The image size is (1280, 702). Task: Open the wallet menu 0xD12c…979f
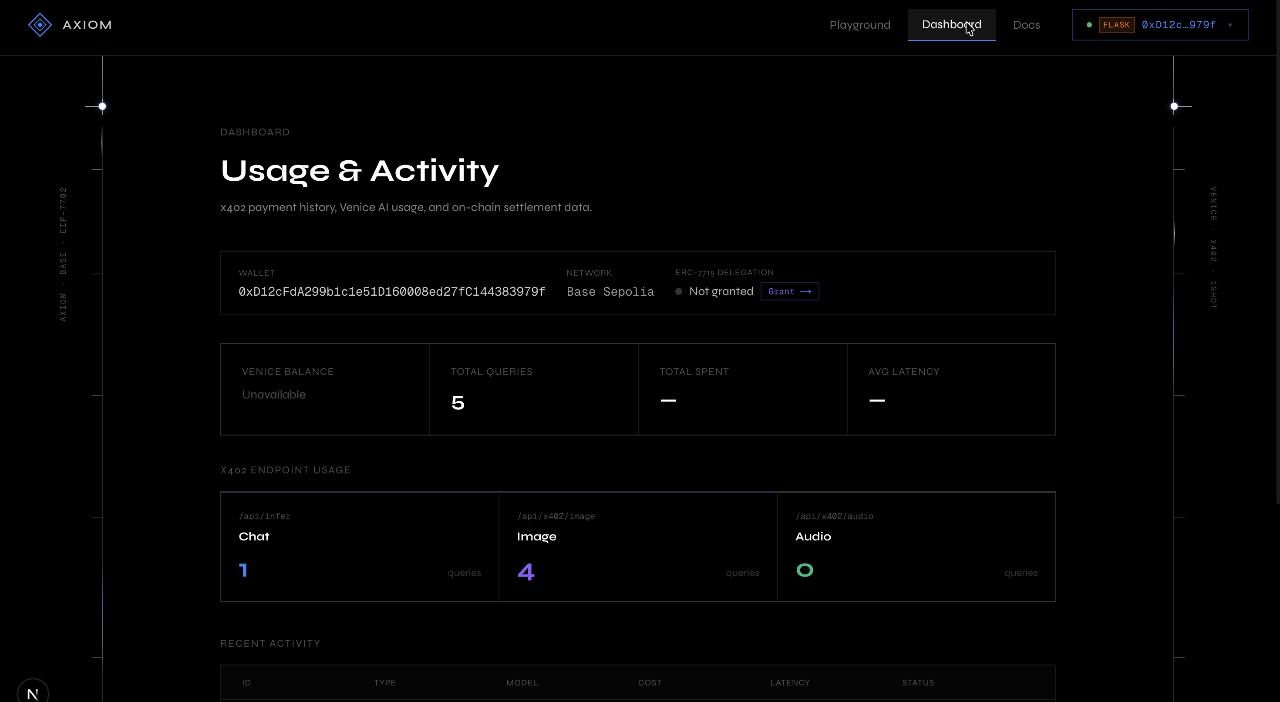[1160, 25]
